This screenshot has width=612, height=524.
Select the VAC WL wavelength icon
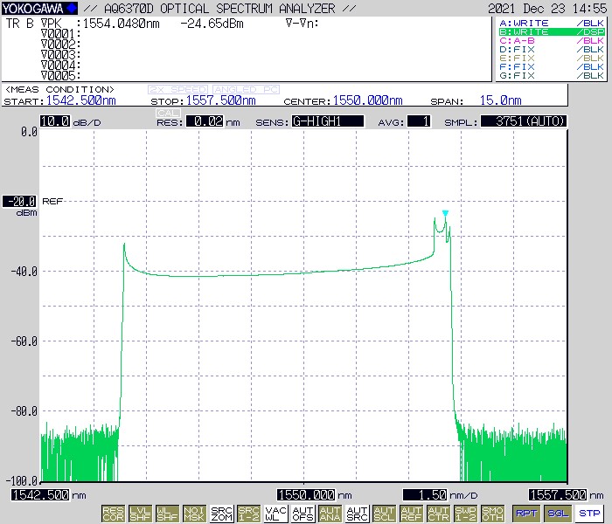coord(275,513)
